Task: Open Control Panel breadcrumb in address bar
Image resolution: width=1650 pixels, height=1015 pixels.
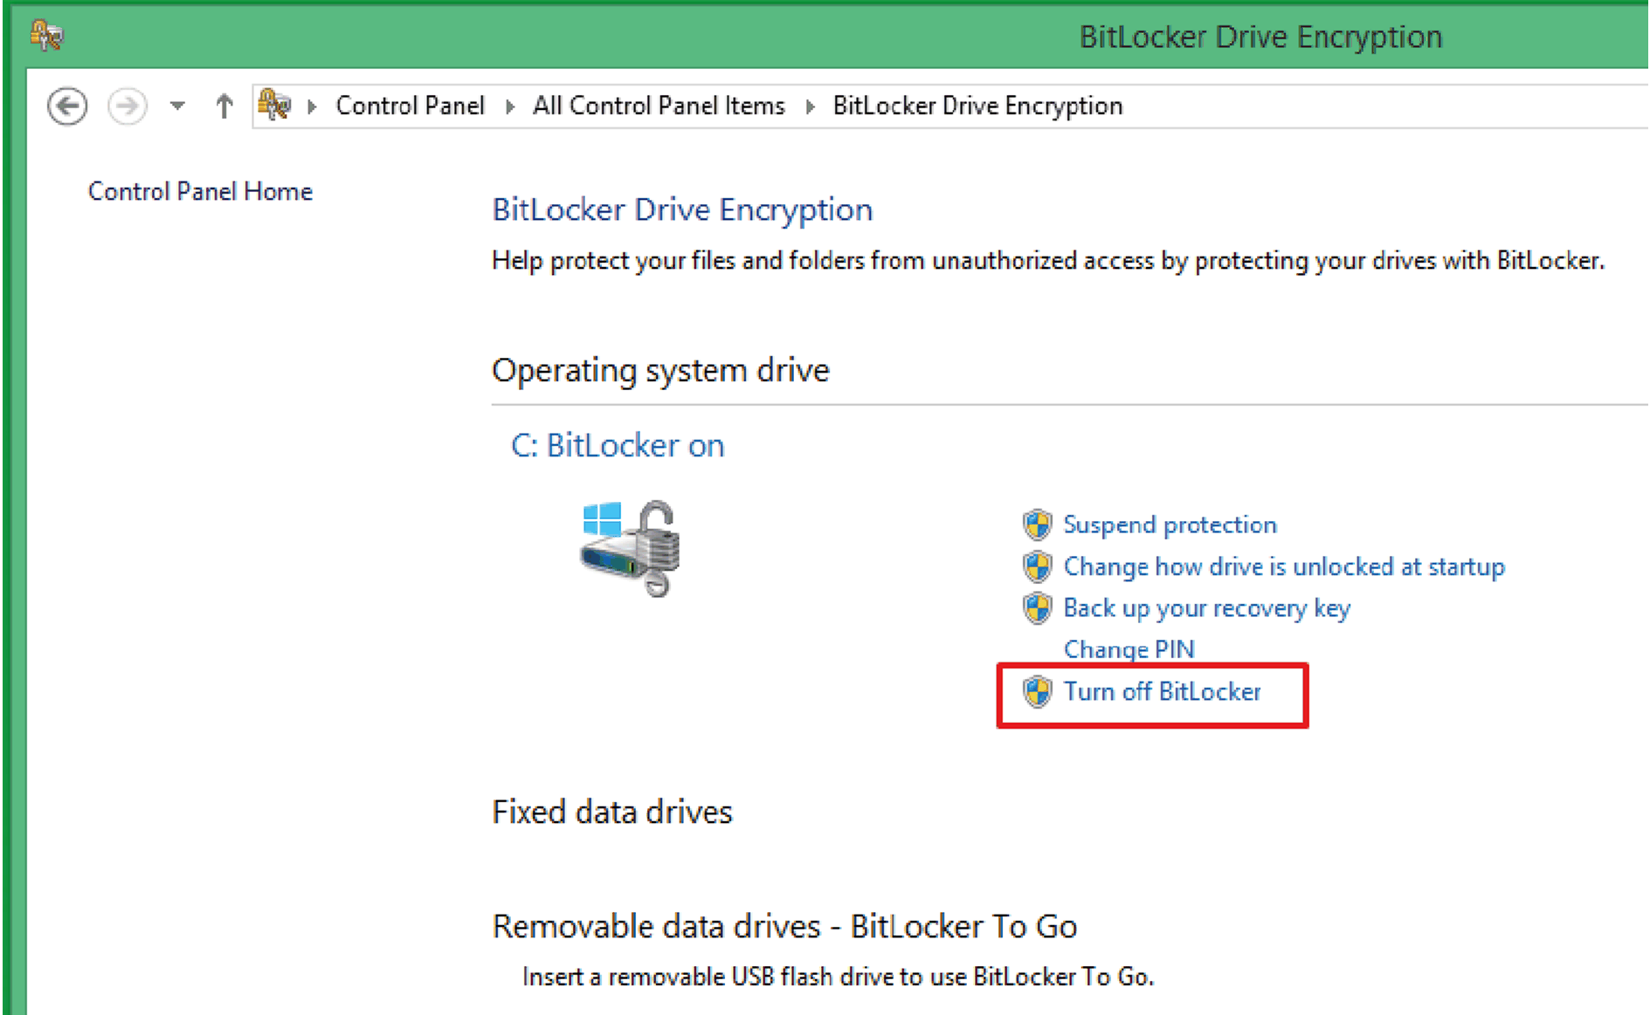Action: (x=410, y=106)
